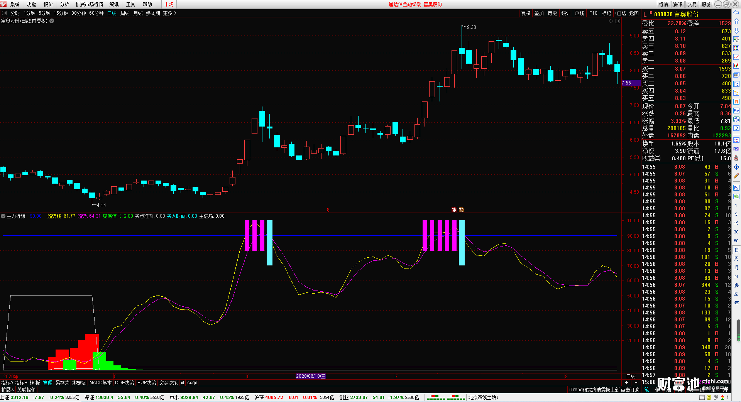Click the green refresh icon in sidebar
This screenshot has height=402, width=741.
coord(736,196)
